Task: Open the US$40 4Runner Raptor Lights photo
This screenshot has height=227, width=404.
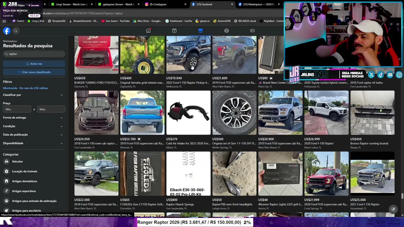Action: click(x=280, y=174)
